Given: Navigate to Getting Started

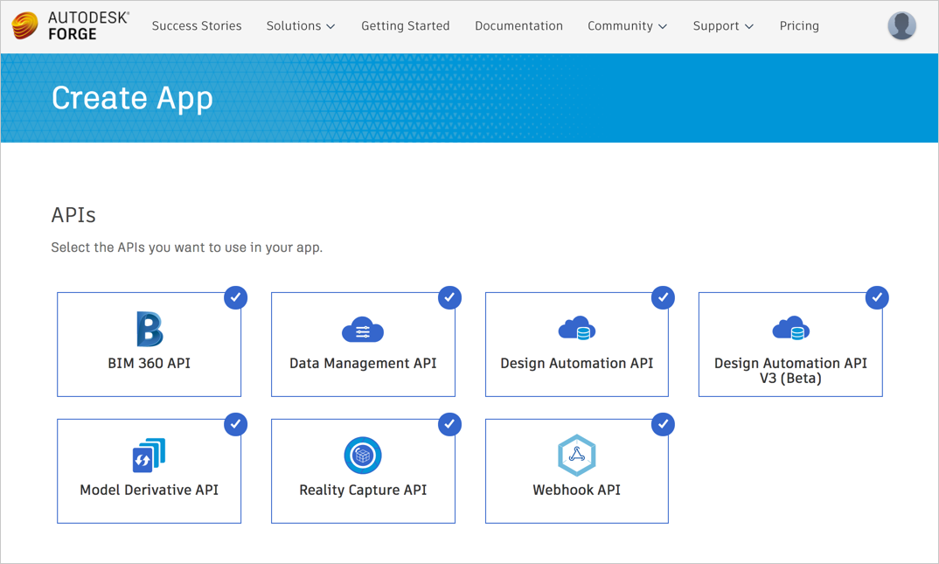Looking at the screenshot, I should point(406,26).
